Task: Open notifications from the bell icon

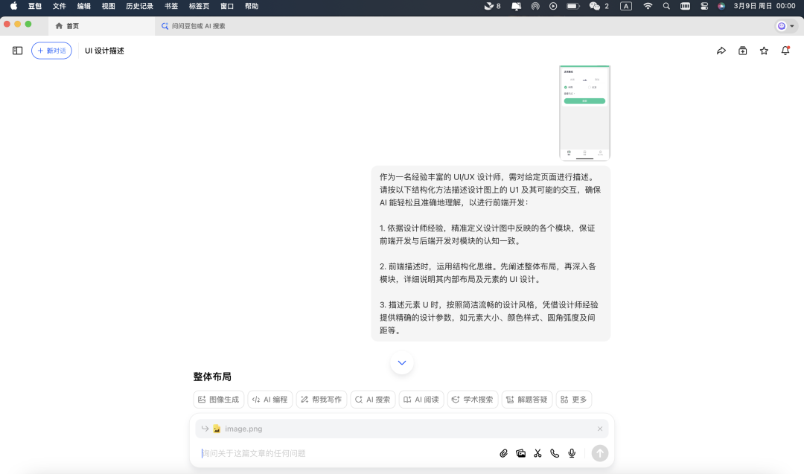Action: [785, 50]
